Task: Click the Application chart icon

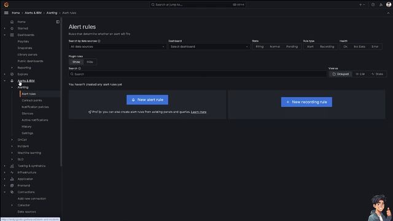Action: (x=12, y=179)
